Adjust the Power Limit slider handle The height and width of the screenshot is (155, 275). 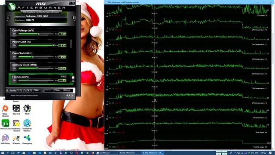click(x=54, y=45)
